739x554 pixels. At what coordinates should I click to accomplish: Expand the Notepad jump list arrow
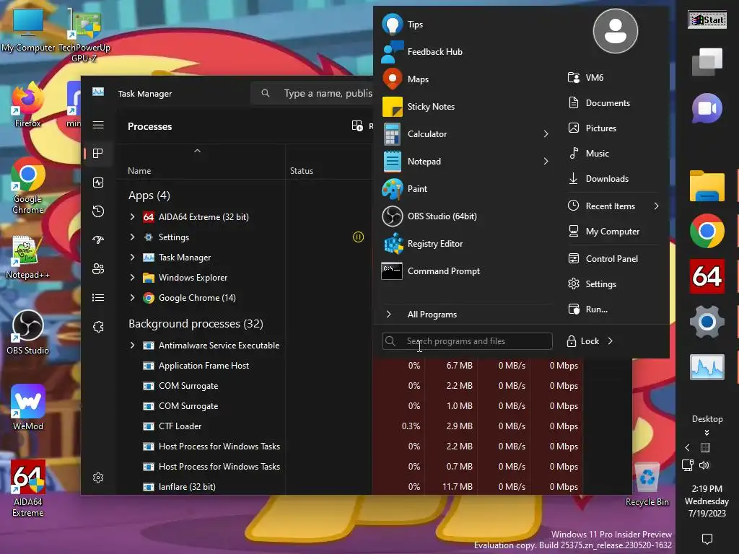pos(546,161)
